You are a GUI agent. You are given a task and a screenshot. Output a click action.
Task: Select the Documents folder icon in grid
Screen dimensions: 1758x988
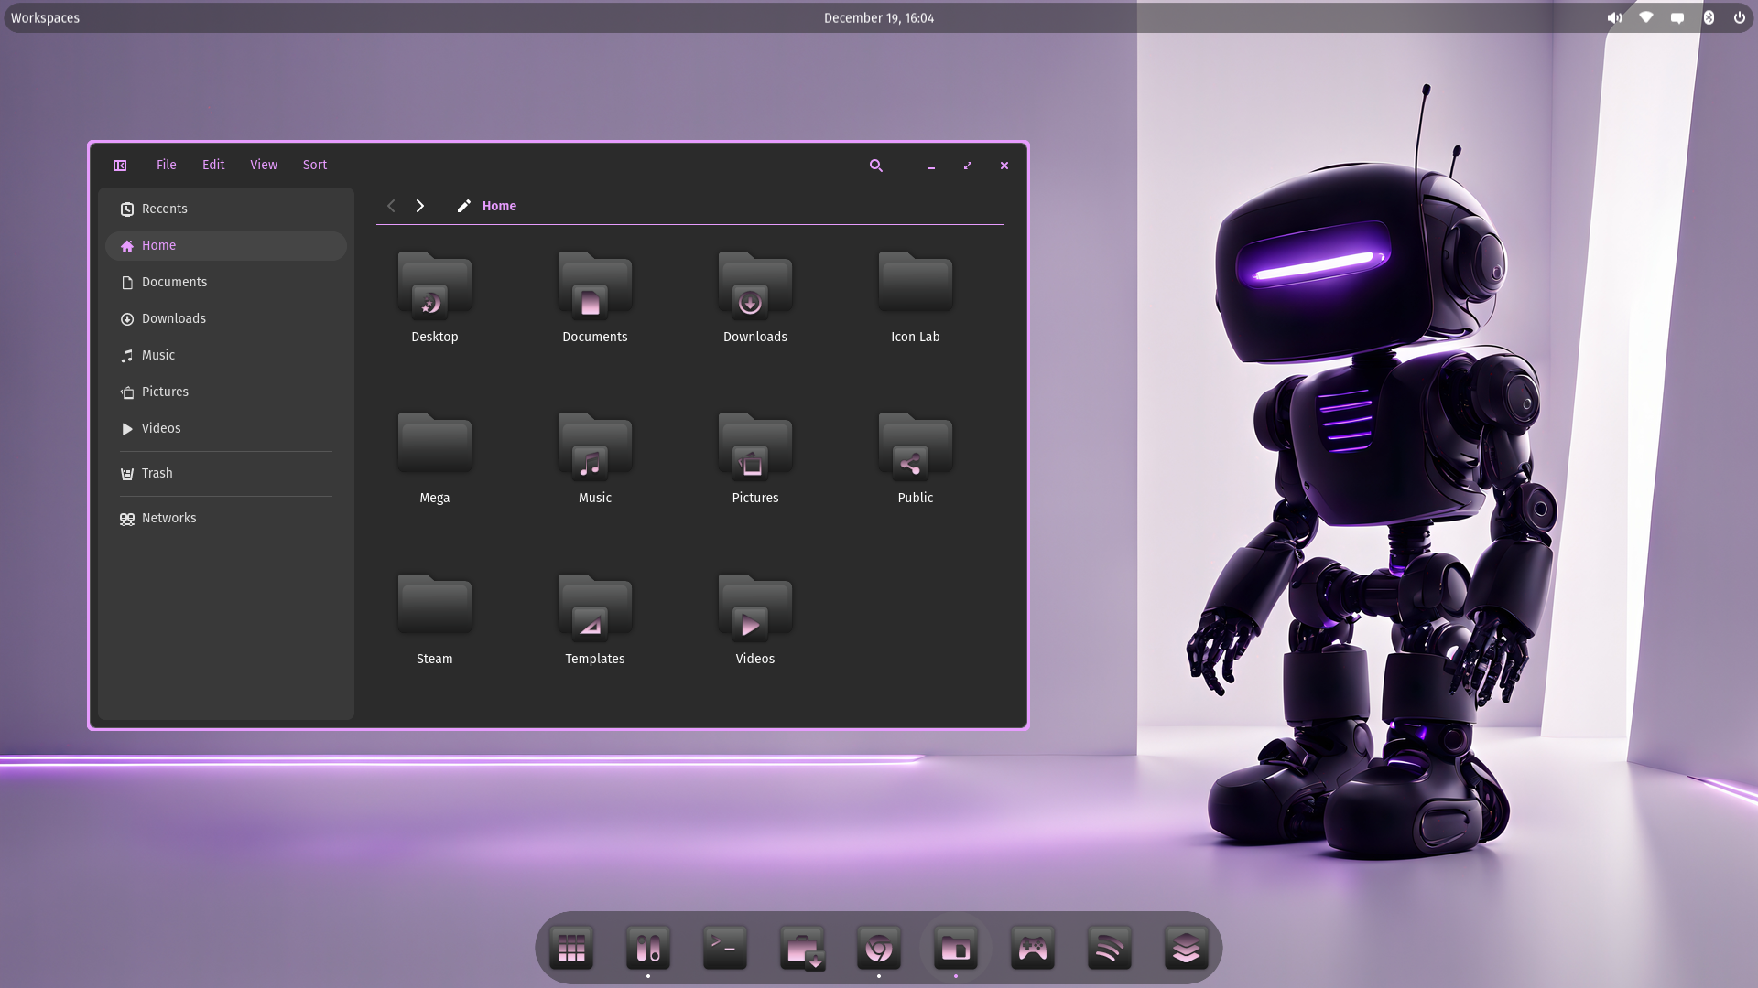tap(595, 285)
